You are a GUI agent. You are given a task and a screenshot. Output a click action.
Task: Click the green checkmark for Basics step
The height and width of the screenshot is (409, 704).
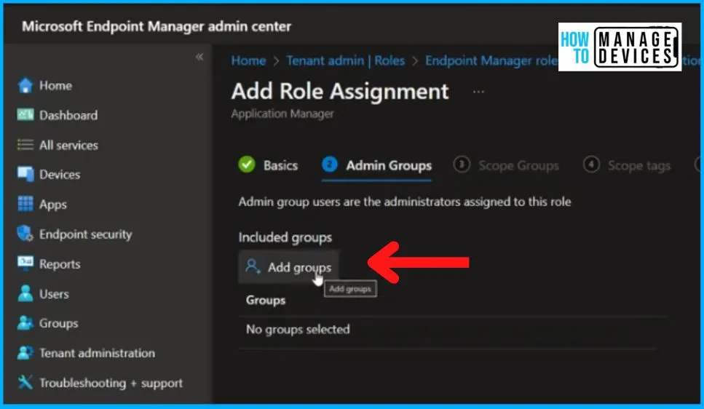pyautogui.click(x=247, y=164)
